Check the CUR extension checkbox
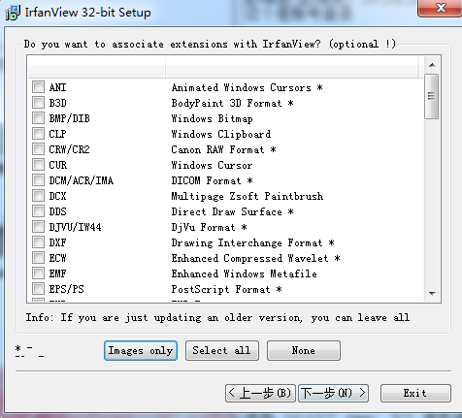The image size is (462, 418). (38, 165)
